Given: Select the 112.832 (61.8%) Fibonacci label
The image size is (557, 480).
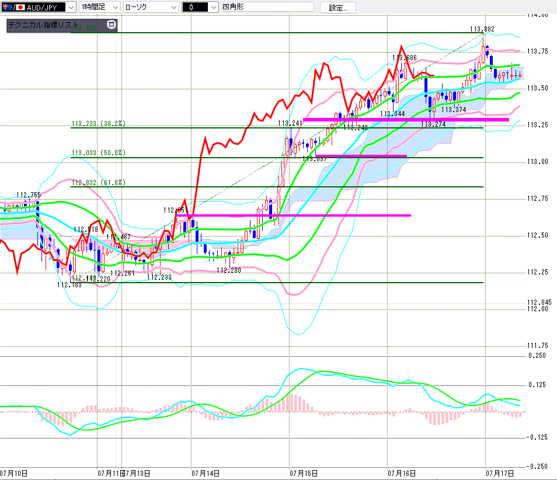Looking at the screenshot, I should (x=99, y=183).
